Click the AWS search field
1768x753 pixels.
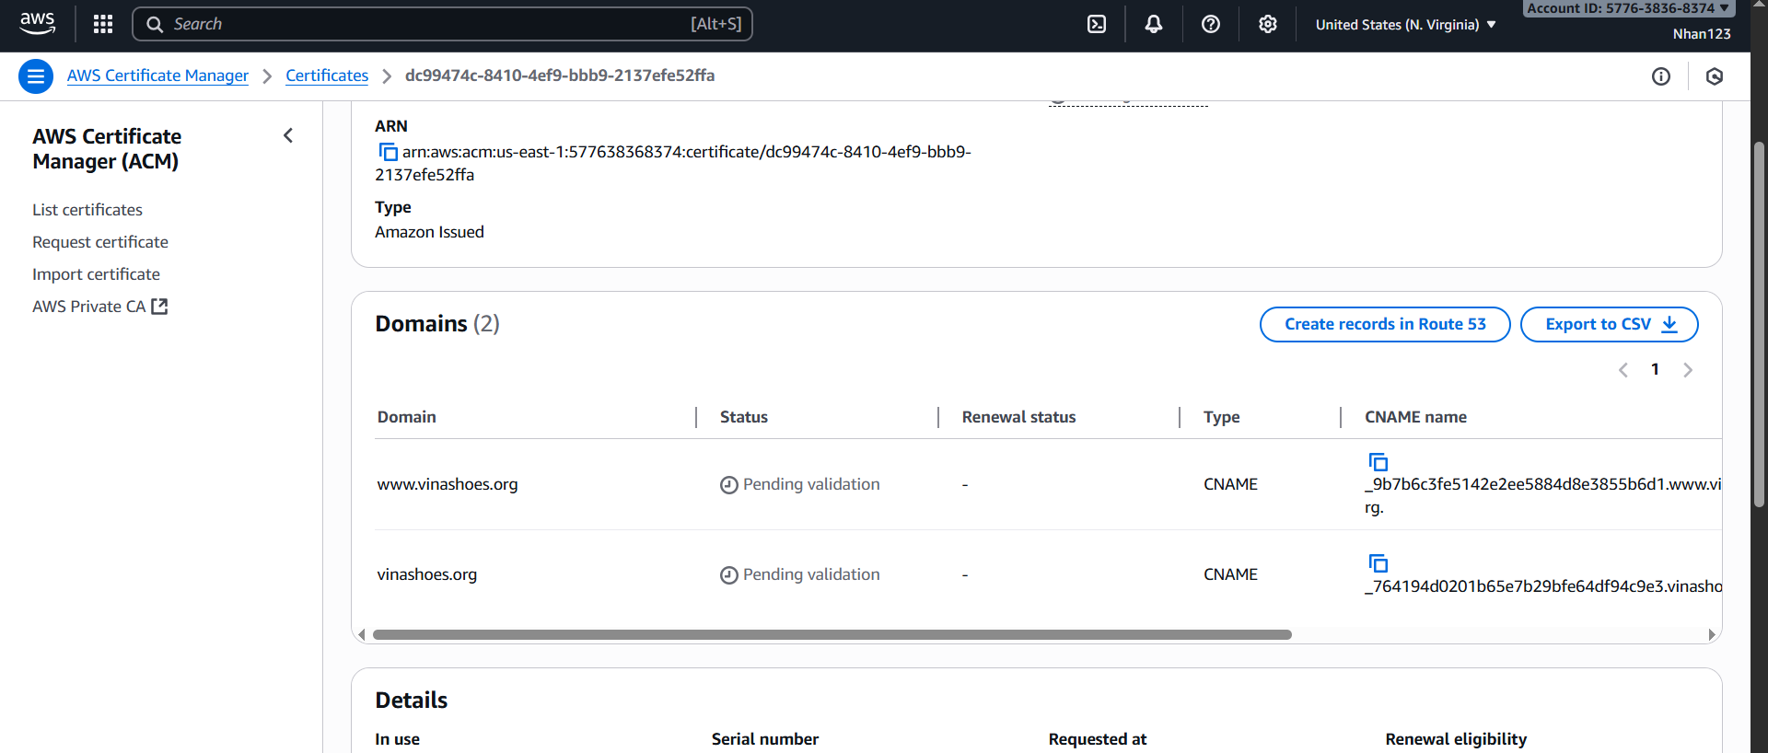click(x=442, y=24)
